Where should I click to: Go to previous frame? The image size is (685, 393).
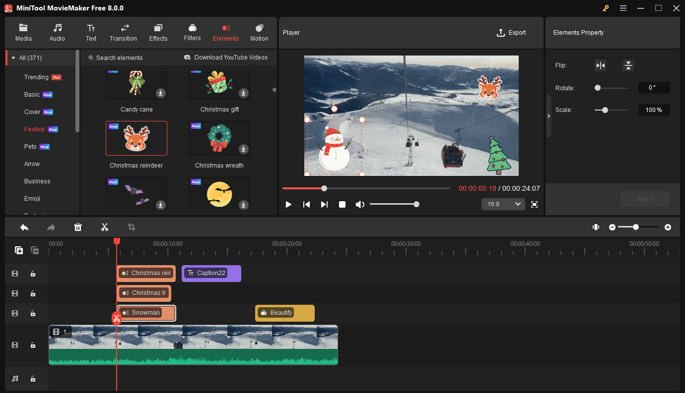coord(306,204)
